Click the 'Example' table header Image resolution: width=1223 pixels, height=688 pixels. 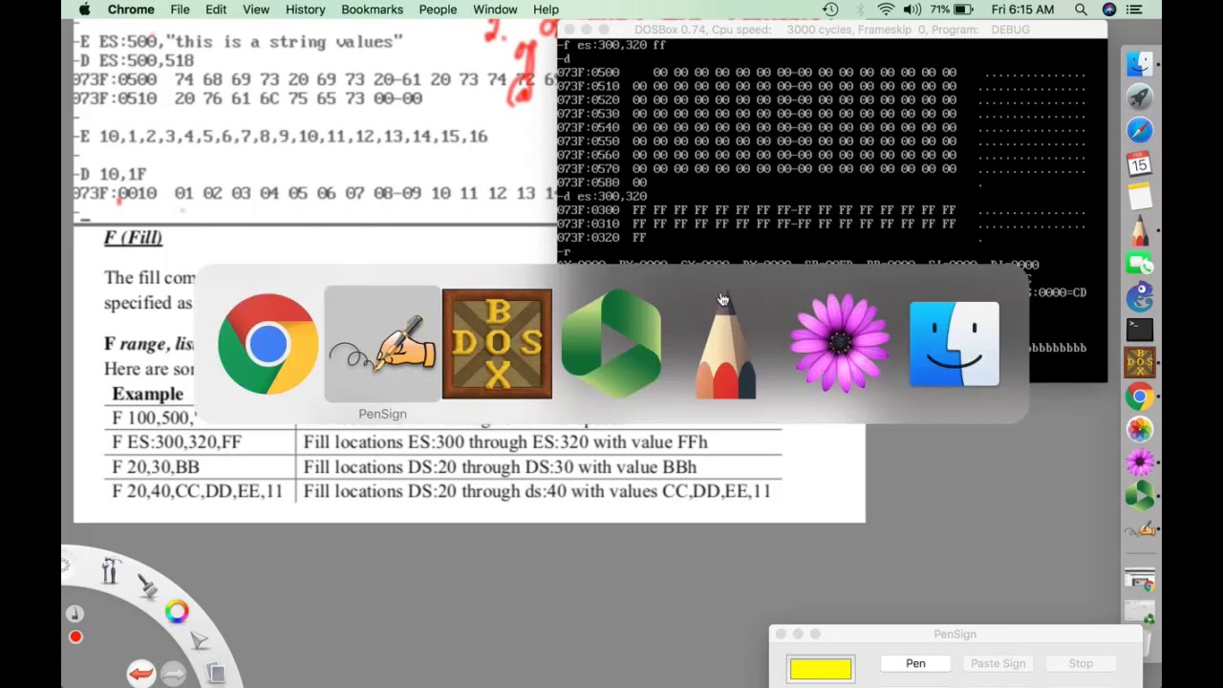pyautogui.click(x=147, y=394)
